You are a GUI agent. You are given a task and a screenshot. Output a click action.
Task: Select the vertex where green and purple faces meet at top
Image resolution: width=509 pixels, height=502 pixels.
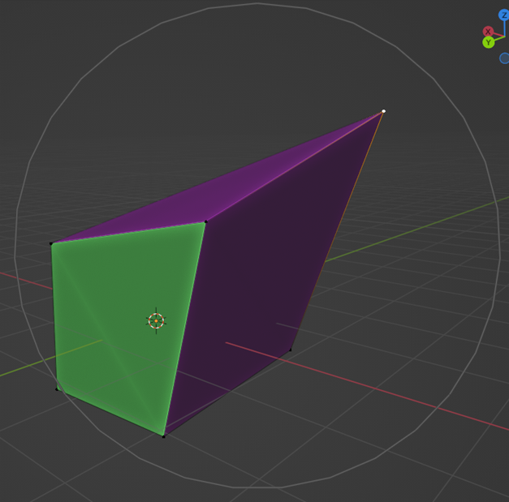pyautogui.click(x=206, y=222)
